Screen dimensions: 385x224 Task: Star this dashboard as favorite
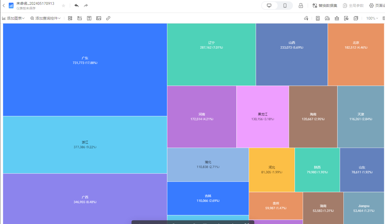64,6
